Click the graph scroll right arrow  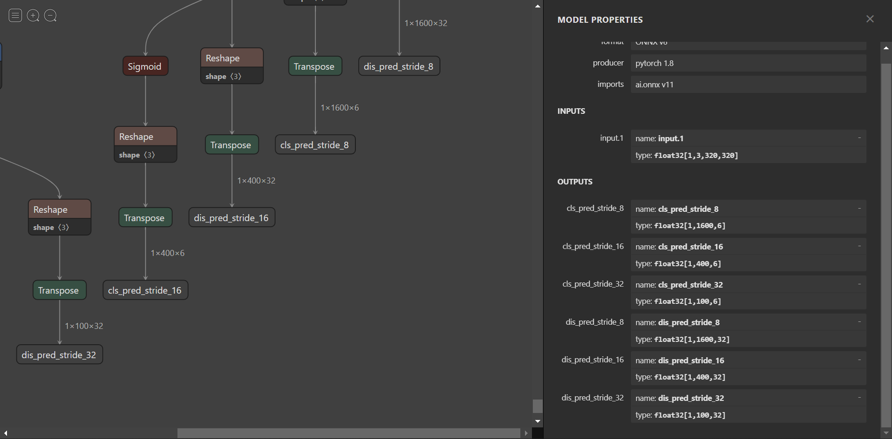coord(526,433)
